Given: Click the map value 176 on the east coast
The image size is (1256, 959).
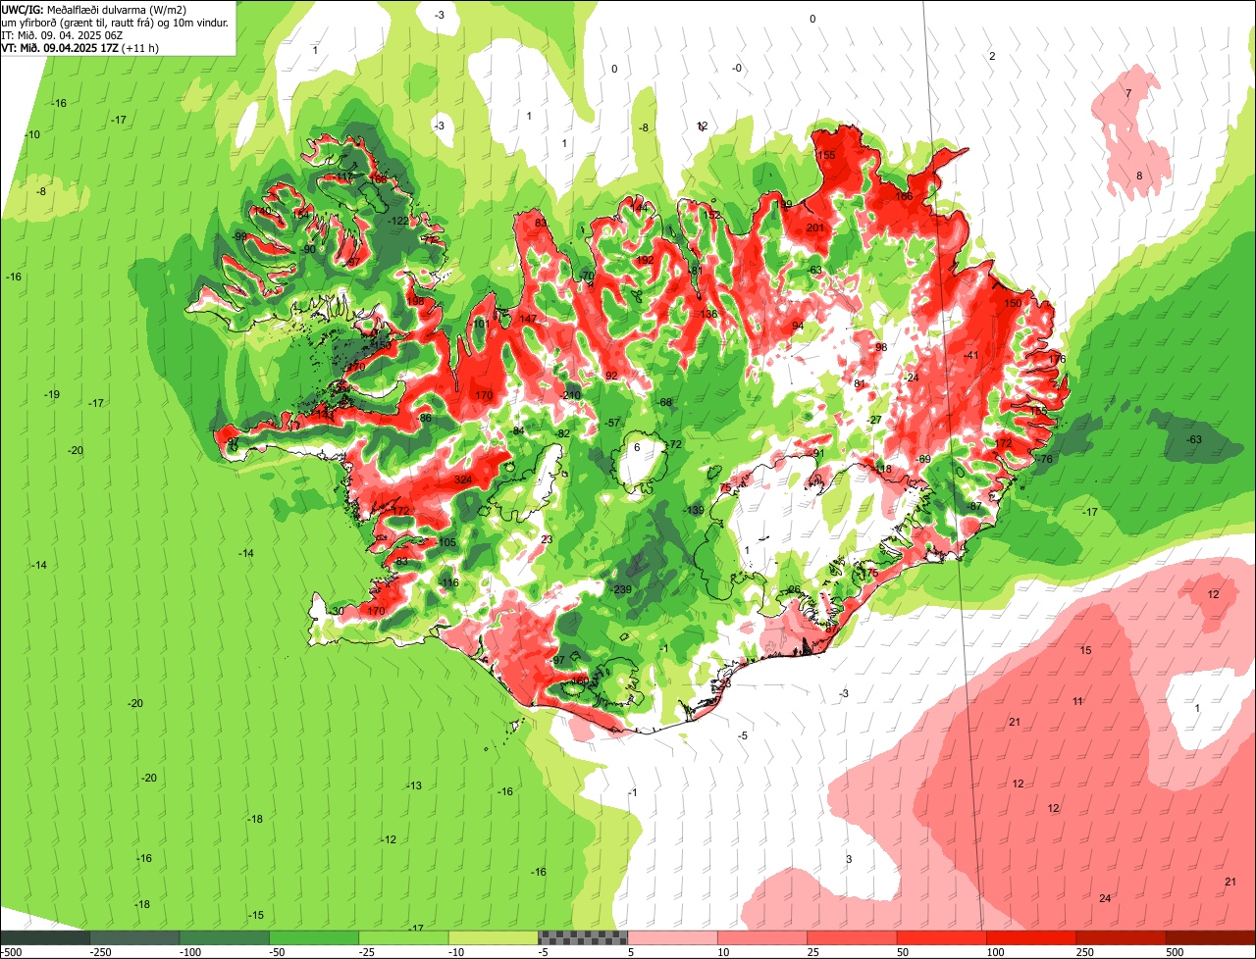Looking at the screenshot, I should [x=1057, y=359].
